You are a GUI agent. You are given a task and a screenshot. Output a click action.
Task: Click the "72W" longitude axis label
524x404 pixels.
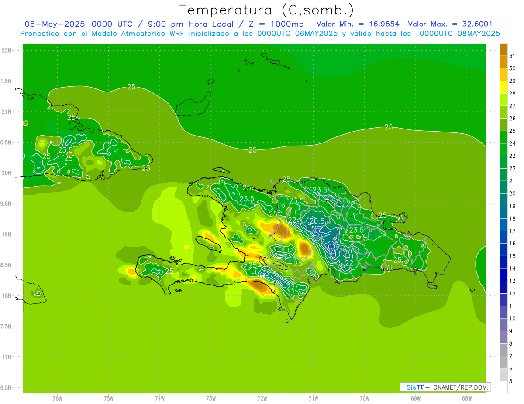(x=262, y=398)
